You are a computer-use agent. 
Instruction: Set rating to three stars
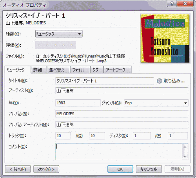(x=55, y=45)
